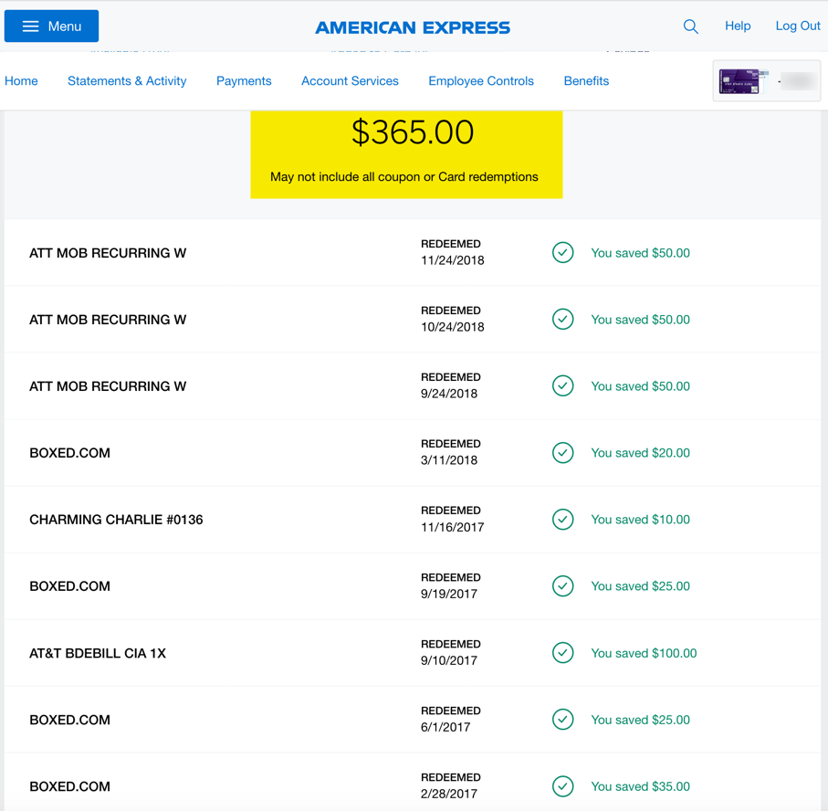Select ATT MOB RECURRING W from 11/24/2018
Screen dimensions: 828x811
click(108, 253)
